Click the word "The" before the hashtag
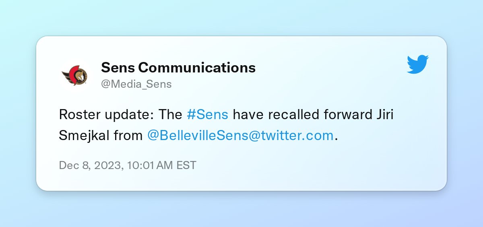This screenshot has height=227, width=483. [170, 115]
